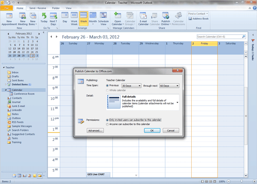
Task: Adjust the zoom slider in status bar
Action: click(242, 182)
